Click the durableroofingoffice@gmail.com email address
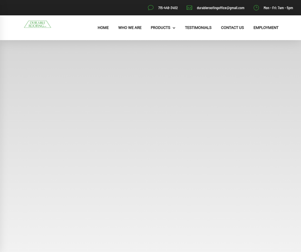This screenshot has height=252, width=301. pyautogui.click(x=220, y=8)
